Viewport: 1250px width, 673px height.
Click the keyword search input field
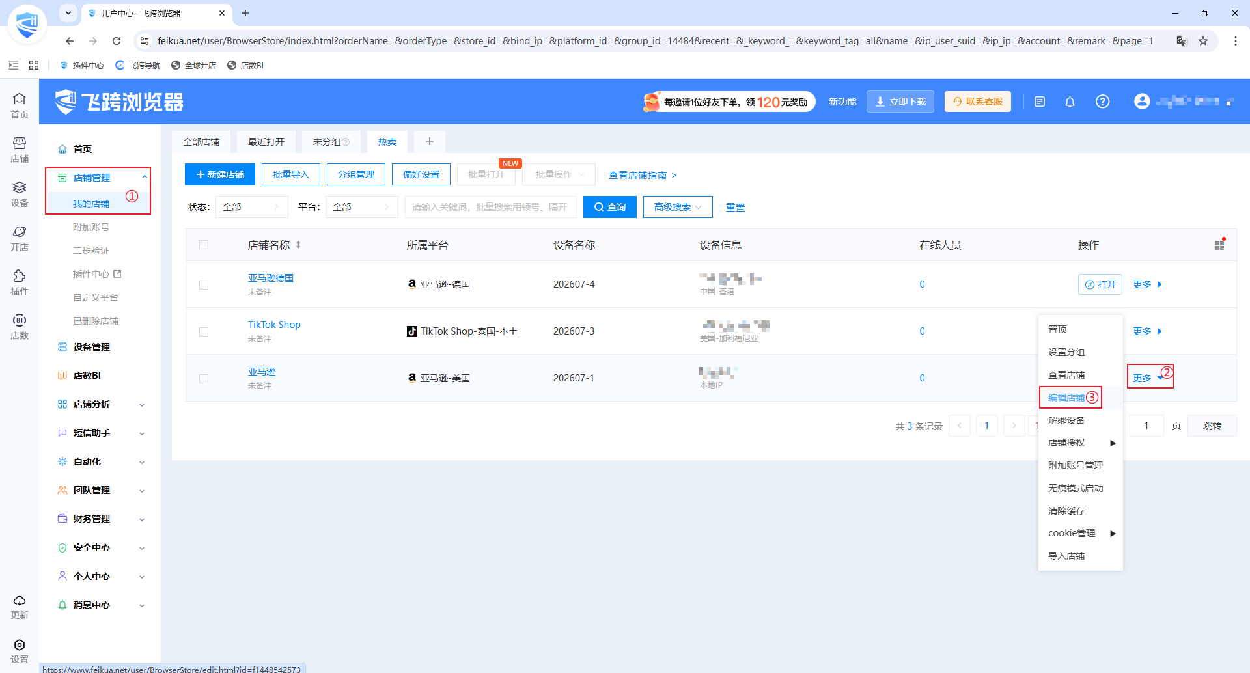pyautogui.click(x=490, y=207)
